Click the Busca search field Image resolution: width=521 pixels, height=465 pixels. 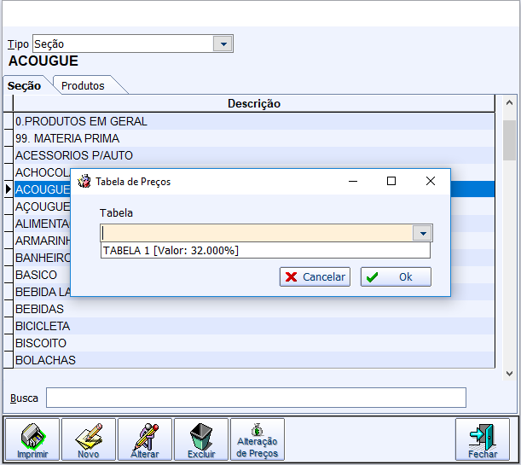(256, 398)
